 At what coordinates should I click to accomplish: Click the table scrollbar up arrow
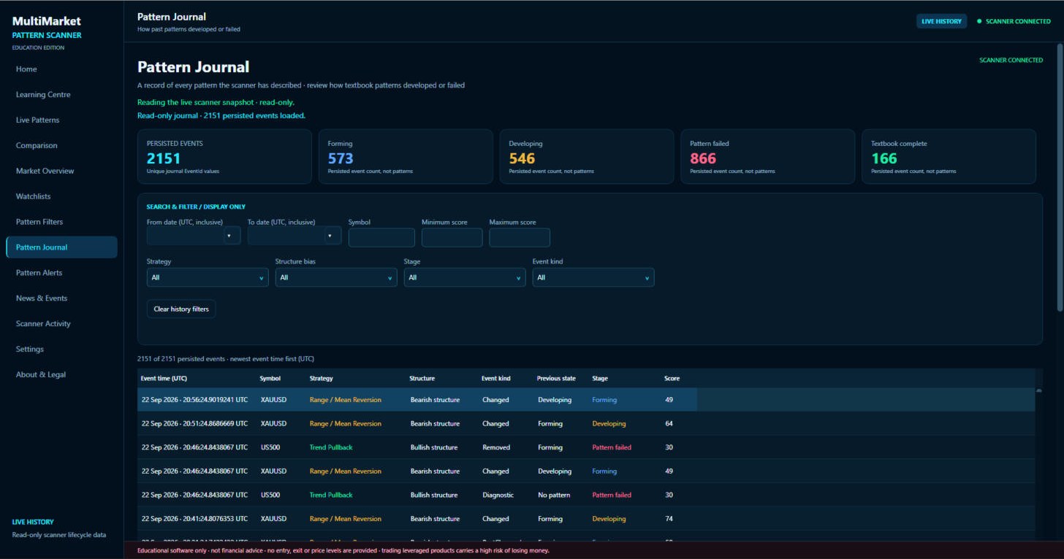point(1039,391)
